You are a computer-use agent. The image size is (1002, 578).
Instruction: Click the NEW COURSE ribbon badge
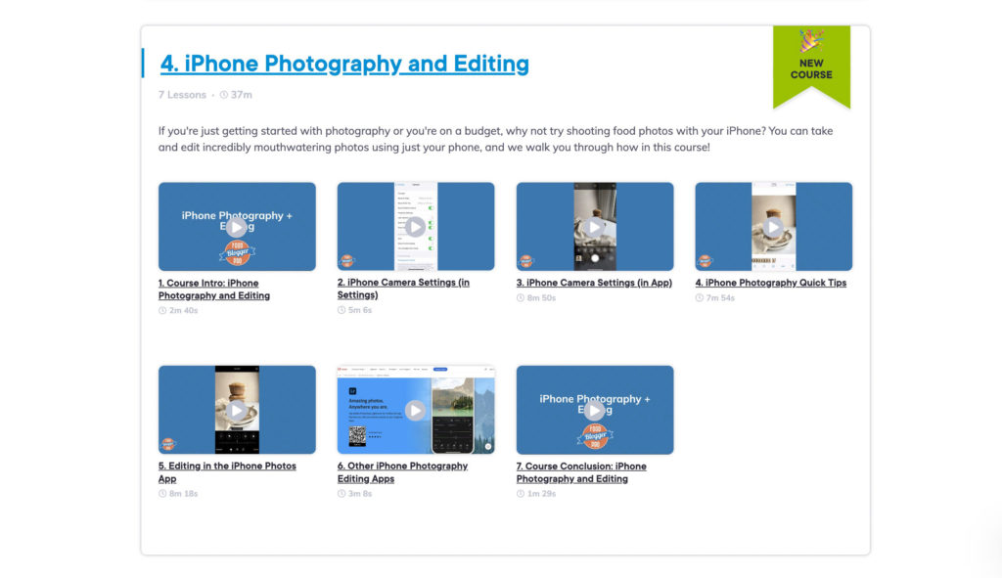click(x=811, y=67)
